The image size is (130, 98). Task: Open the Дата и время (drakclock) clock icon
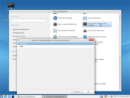click(x=55, y=24)
